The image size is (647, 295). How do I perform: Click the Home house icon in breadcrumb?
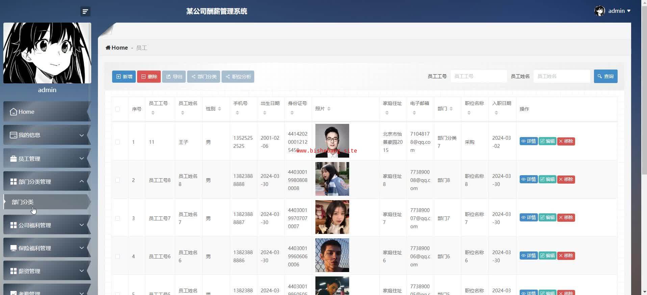108,48
